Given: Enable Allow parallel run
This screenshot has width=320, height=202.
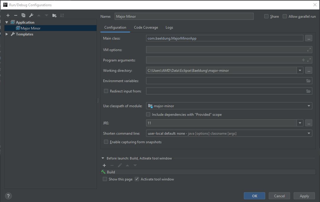Looking at the screenshot, I should point(285,16).
